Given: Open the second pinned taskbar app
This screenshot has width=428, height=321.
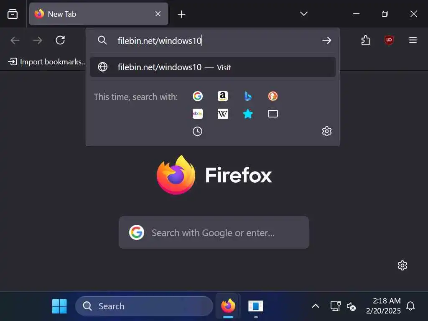Looking at the screenshot, I should (x=256, y=306).
